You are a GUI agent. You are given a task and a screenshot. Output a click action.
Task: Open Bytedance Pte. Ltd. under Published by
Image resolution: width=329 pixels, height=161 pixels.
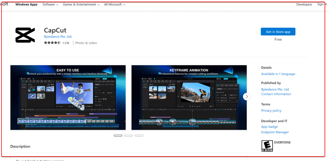(275, 89)
